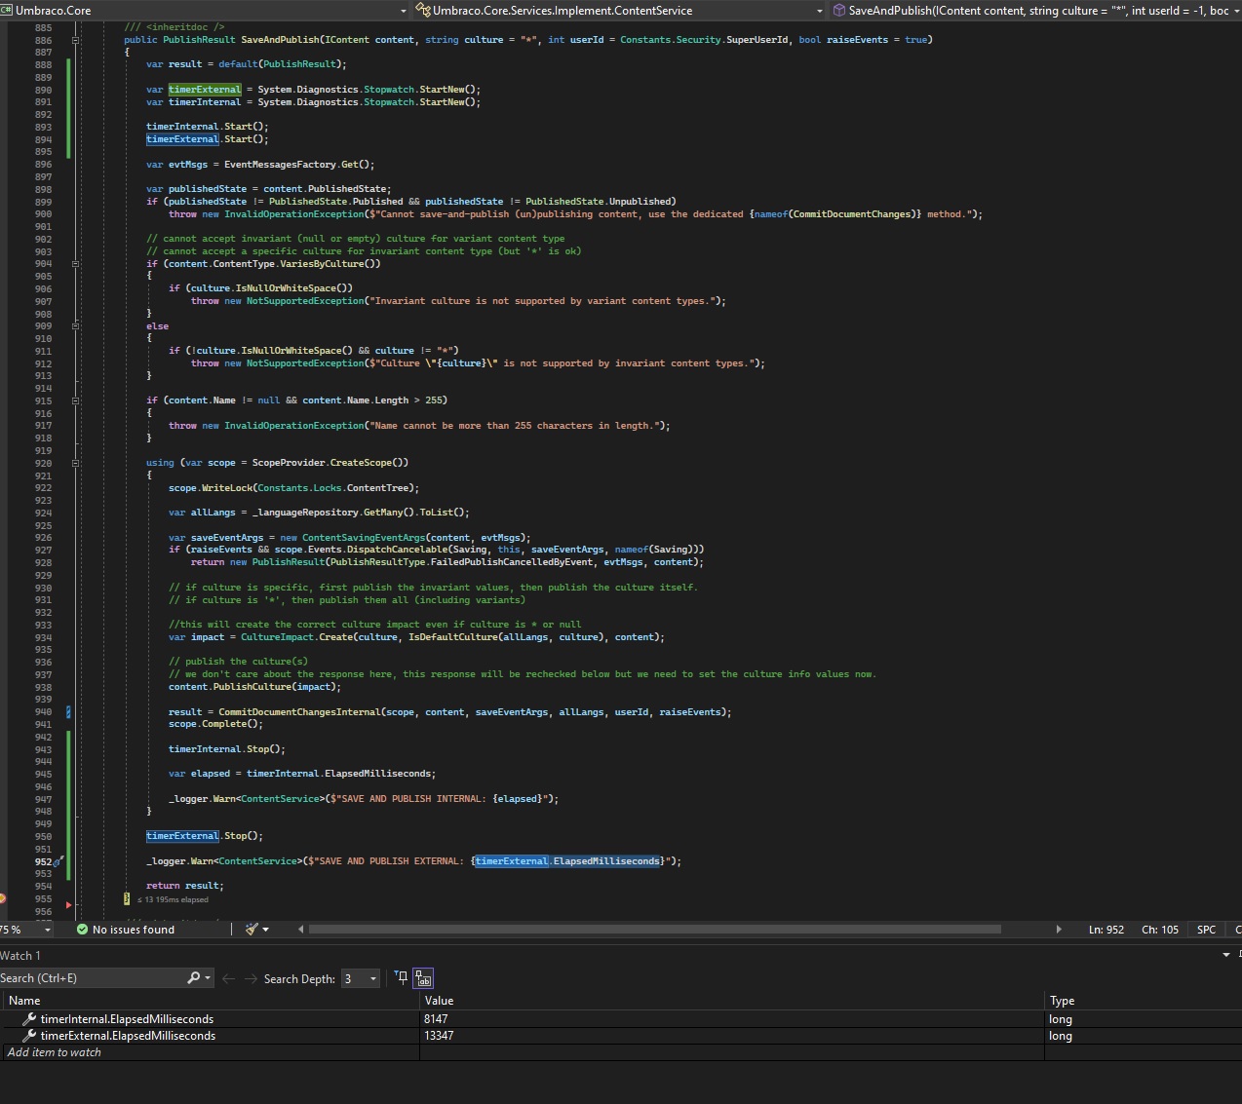Click the left scroll arrow of horizontal scrollbar
Image resolution: width=1242 pixels, height=1104 pixels.
[301, 930]
